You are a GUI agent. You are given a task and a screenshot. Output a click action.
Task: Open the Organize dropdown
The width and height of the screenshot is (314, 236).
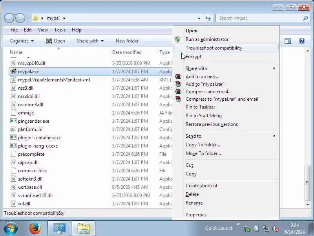pyautogui.click(x=22, y=41)
